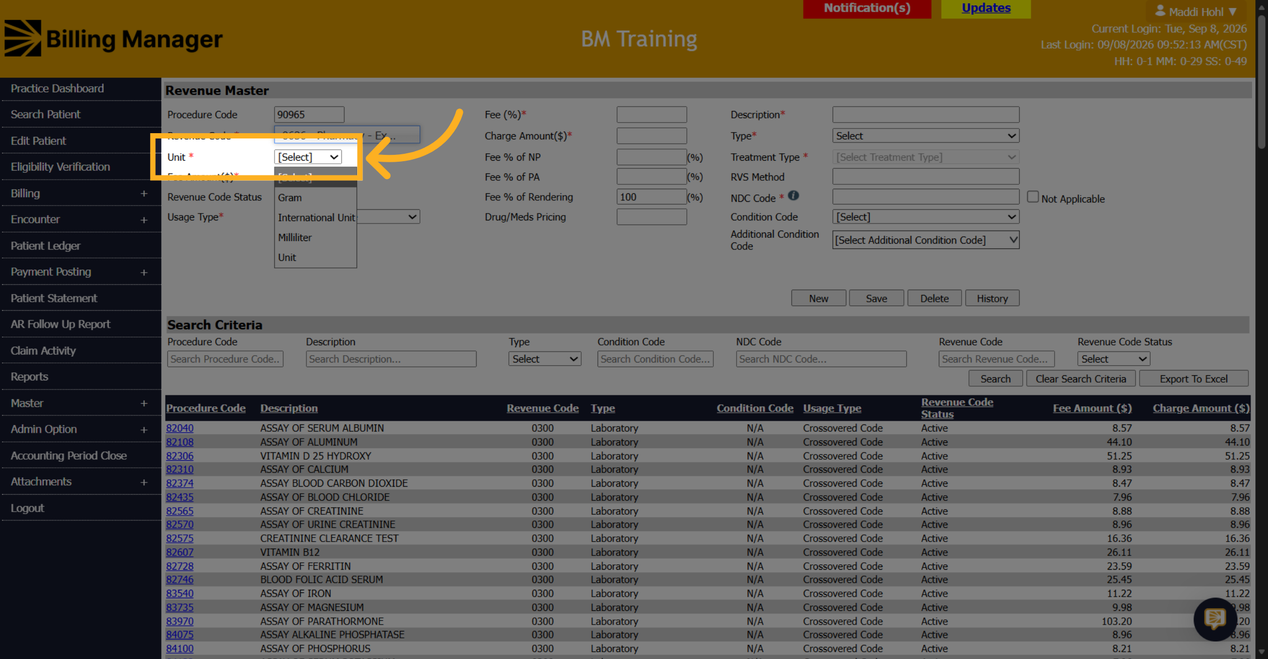This screenshot has width=1268, height=659.
Task: Open Practice Dashboard in sidebar
Action: [x=57, y=88]
